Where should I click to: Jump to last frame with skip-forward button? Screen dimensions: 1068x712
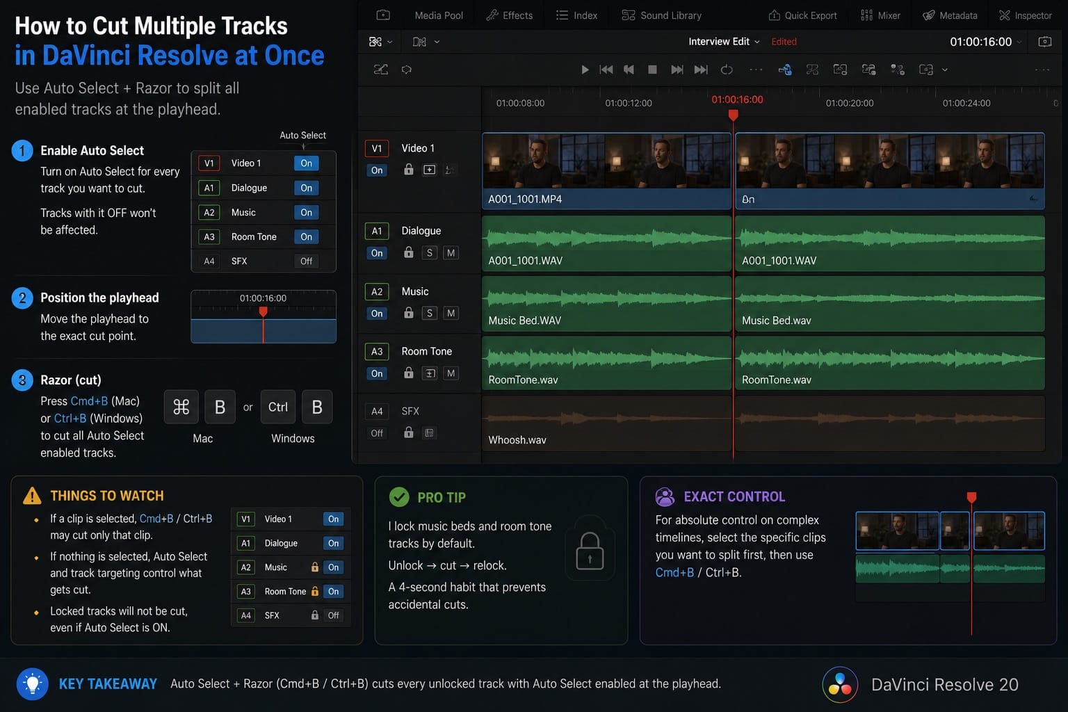pyautogui.click(x=701, y=70)
